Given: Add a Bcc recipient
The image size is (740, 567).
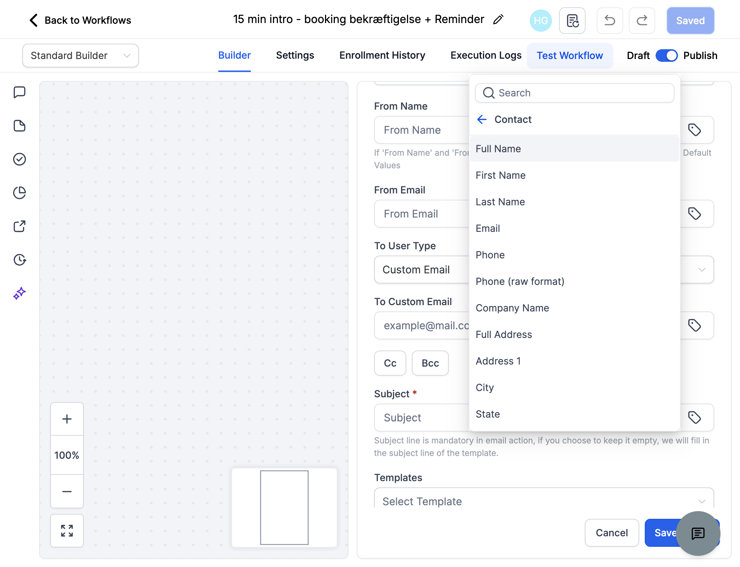Looking at the screenshot, I should pos(430,363).
